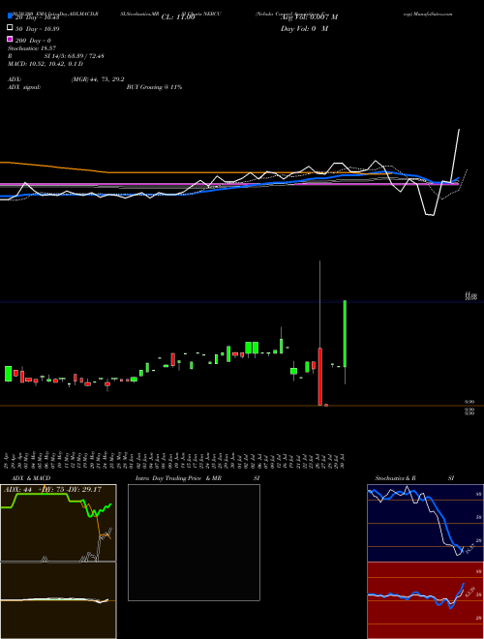Click the 'ADX signal:' label
The height and width of the screenshot is (639, 484).
click(24, 87)
